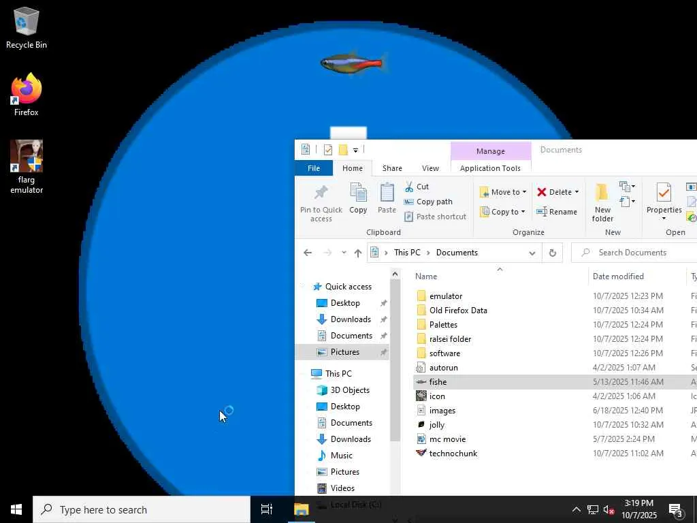Click the Paste ribbon icon
The width and height of the screenshot is (697, 523).
[387, 192]
